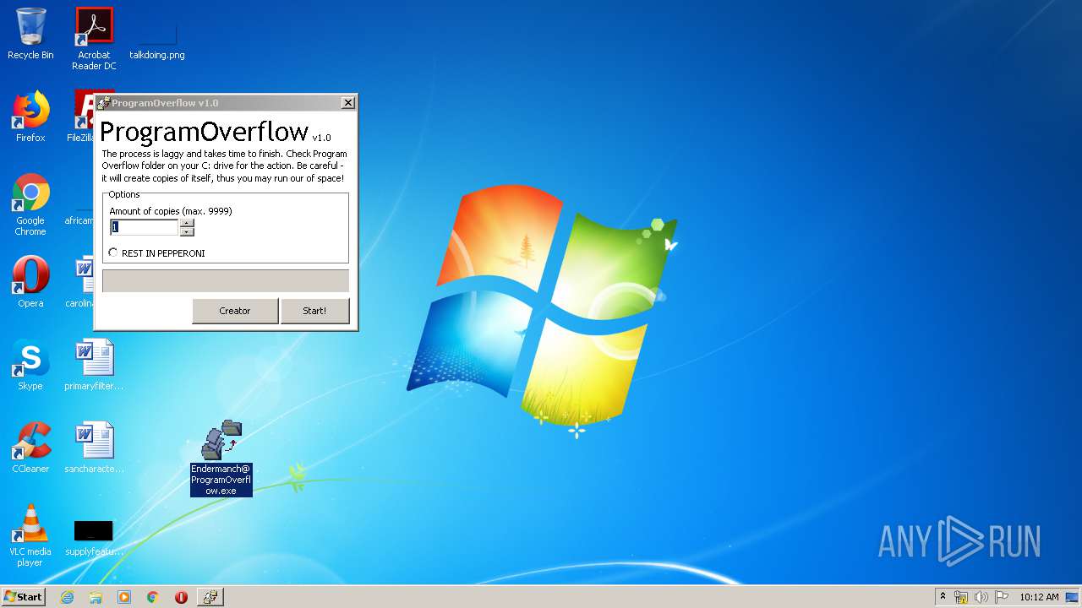Select the supplyfeatu black thumbnail file
The width and height of the screenshot is (1082, 608).
(94, 538)
